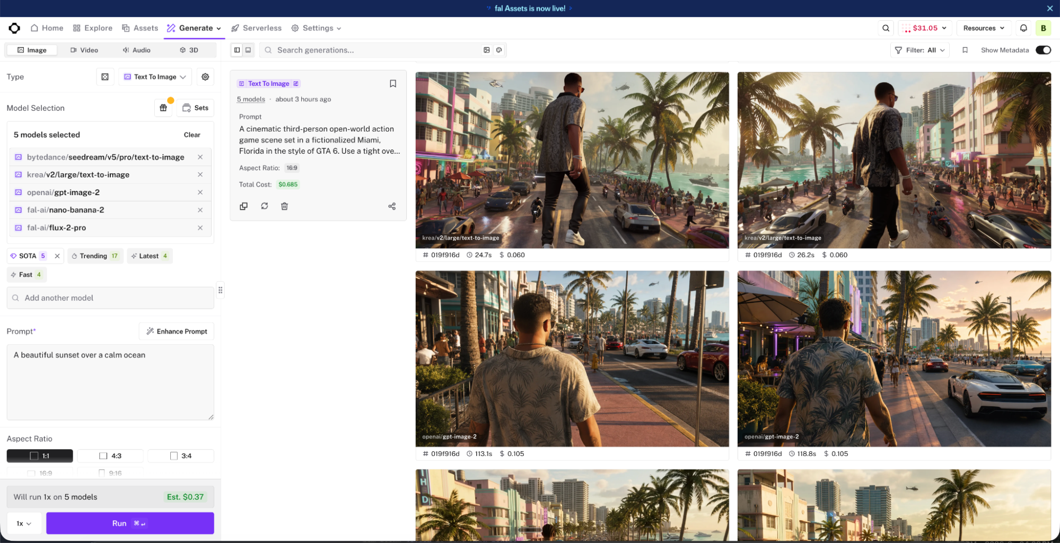Click the Enhance Prompt button
1060x543 pixels.
[177, 331]
